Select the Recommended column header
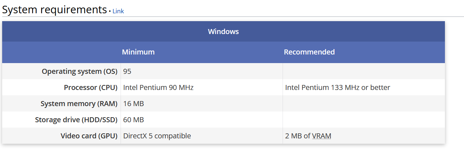The image size is (464, 157). pyautogui.click(x=309, y=52)
